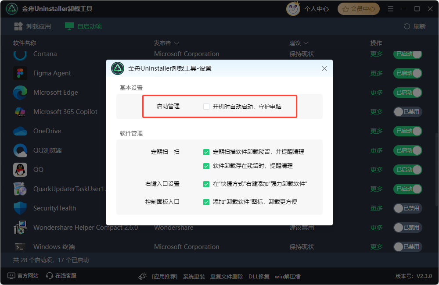Uncheck the 控制面板入口 checkbox
This screenshot has height=285, width=439.
point(206,202)
